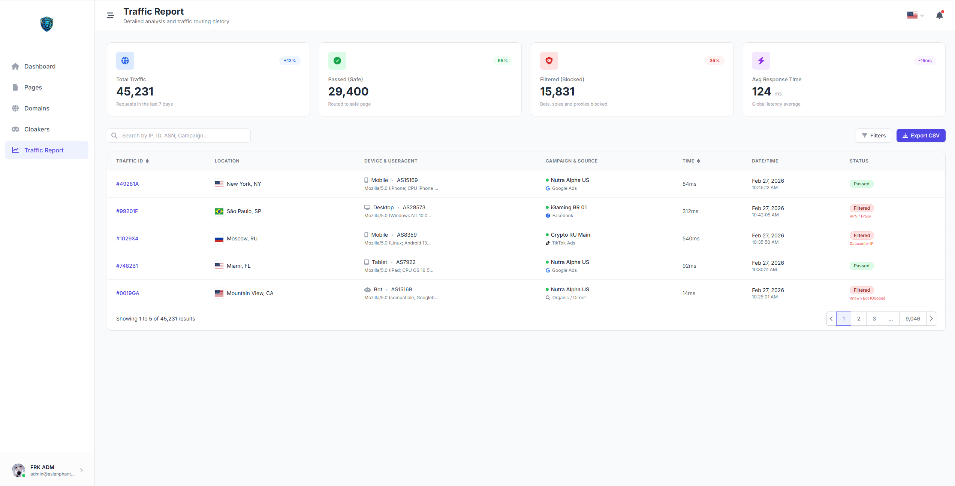Viewport: 955px width, 486px height.
Task: Open the Filters button
Action: click(873, 136)
